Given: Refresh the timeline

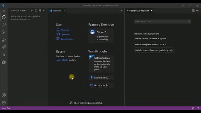Looking at the screenshot, I should (36, 11).
